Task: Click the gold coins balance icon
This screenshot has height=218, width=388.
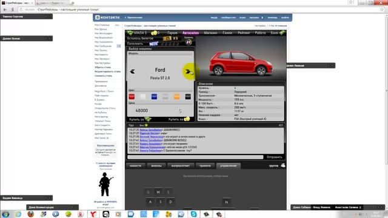Action: [x=154, y=33]
